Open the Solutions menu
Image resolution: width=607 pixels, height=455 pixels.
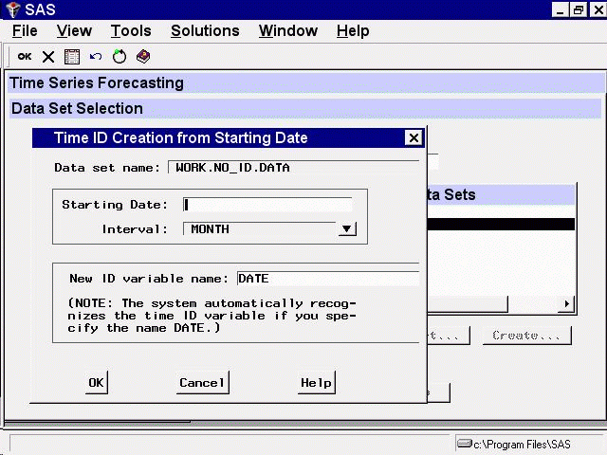tap(205, 31)
